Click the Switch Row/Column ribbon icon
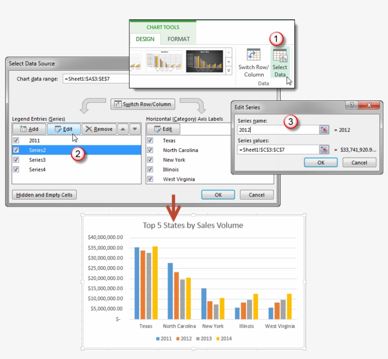Screen dimensions: 388x359 click(254, 56)
